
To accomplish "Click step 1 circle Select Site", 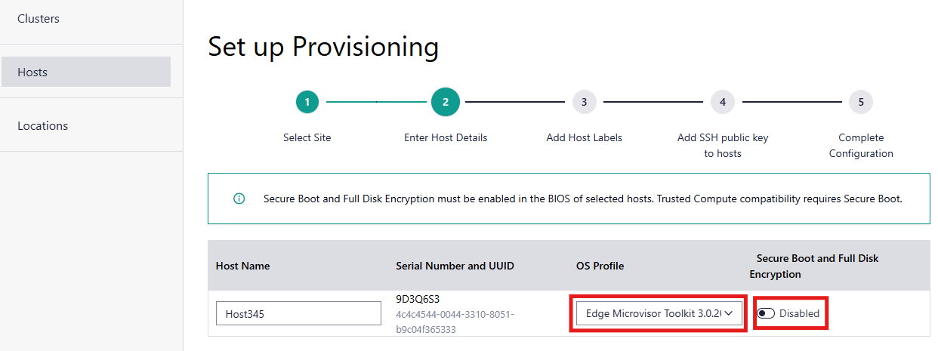I will pyautogui.click(x=307, y=102).
